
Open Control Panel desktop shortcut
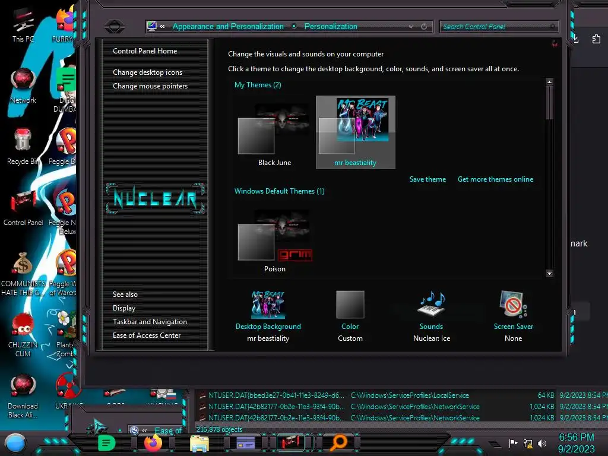23,208
